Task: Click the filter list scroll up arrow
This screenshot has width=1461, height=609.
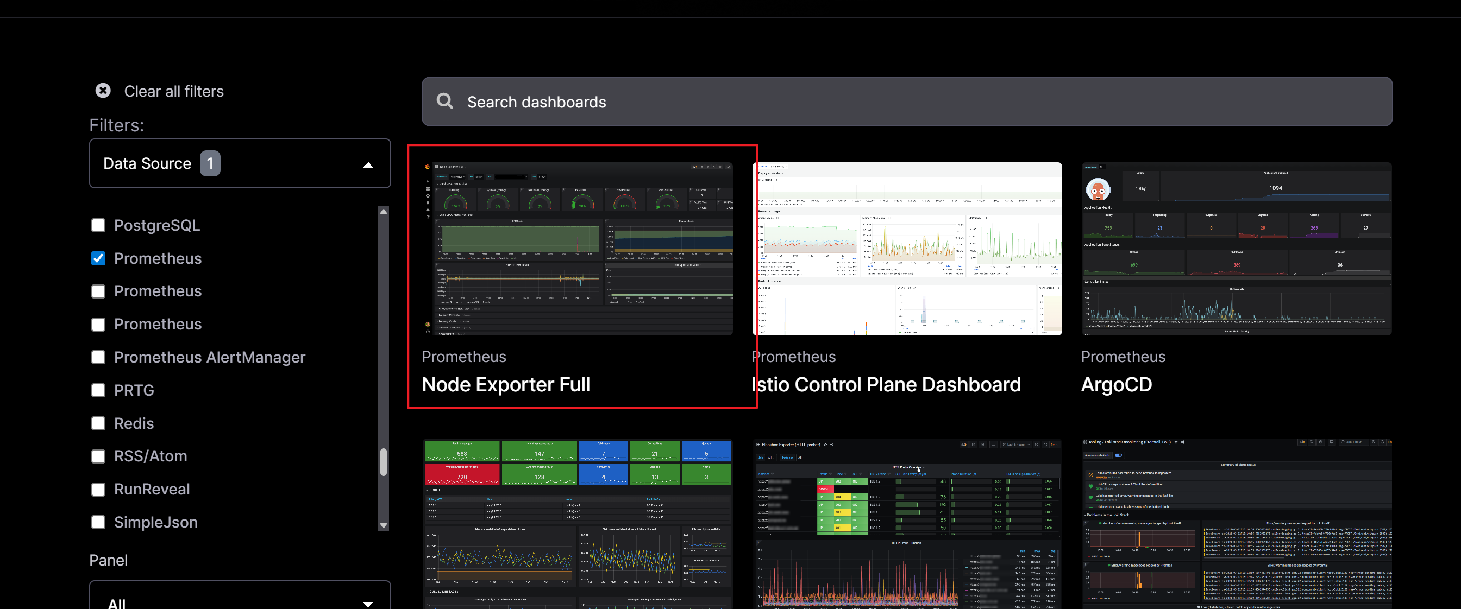Action: click(384, 211)
